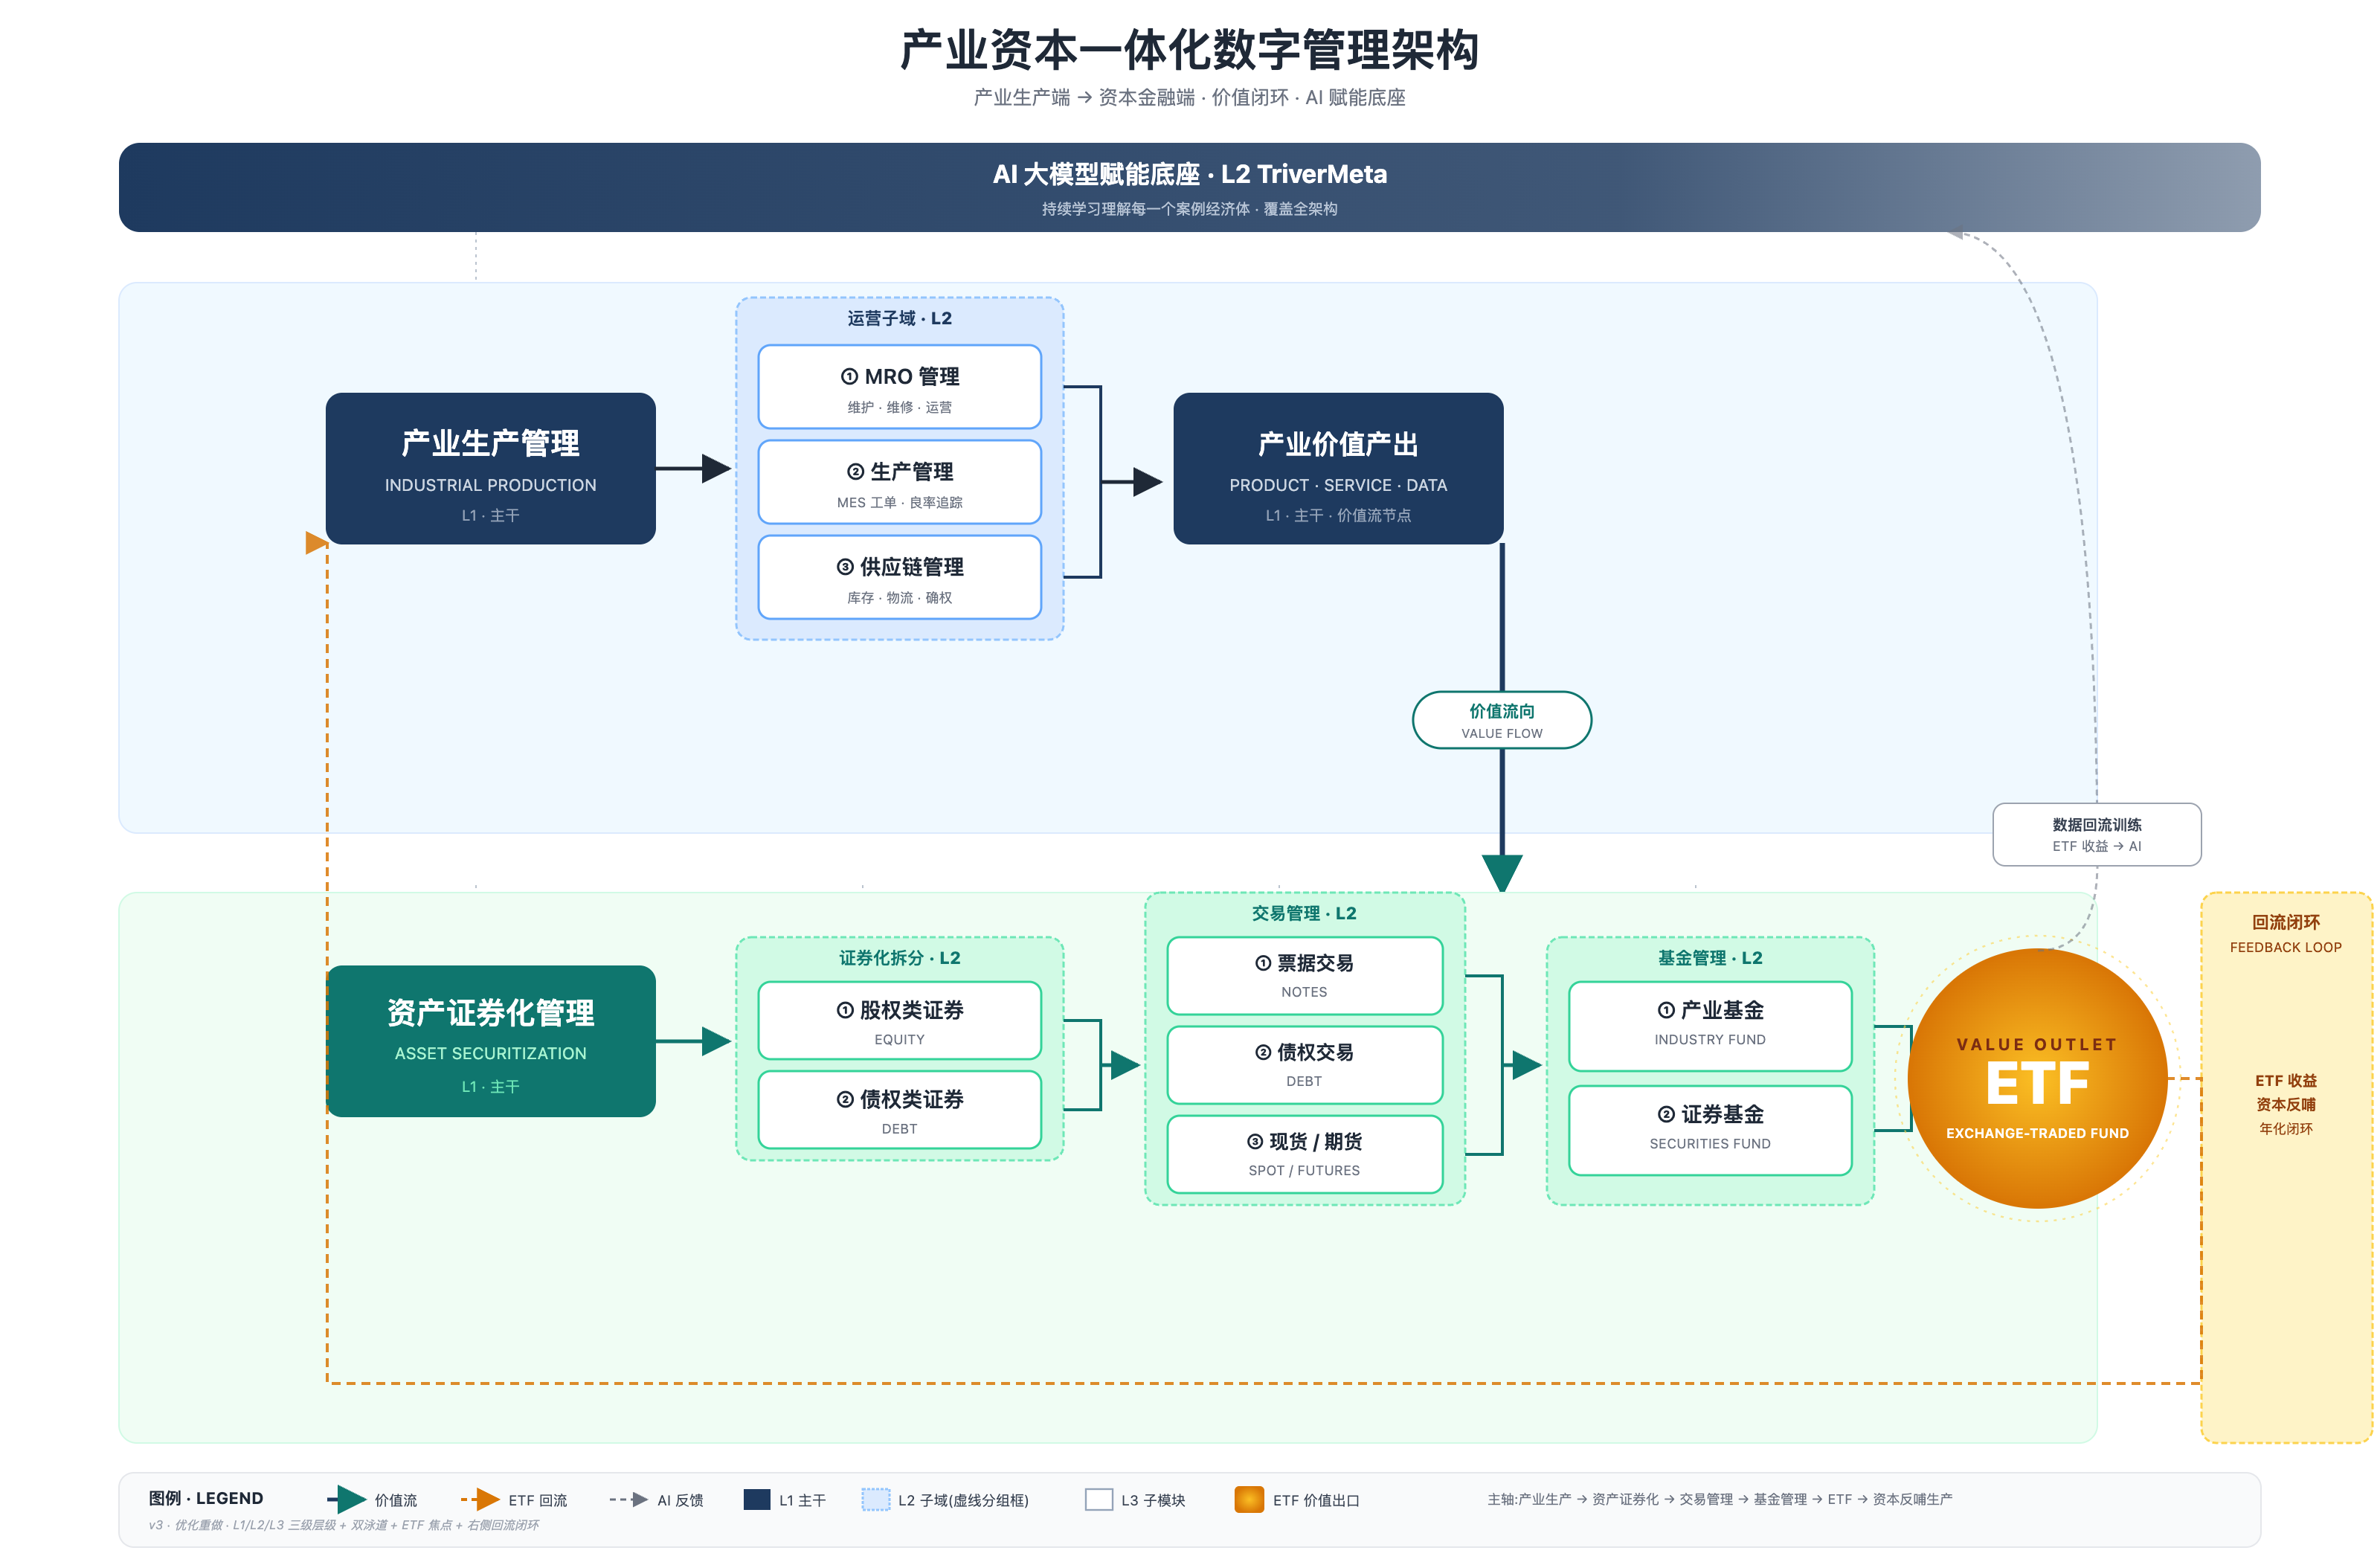2380x1562 pixels.
Task: Click the 数据回流训练 label box
Action: [x=2096, y=834]
